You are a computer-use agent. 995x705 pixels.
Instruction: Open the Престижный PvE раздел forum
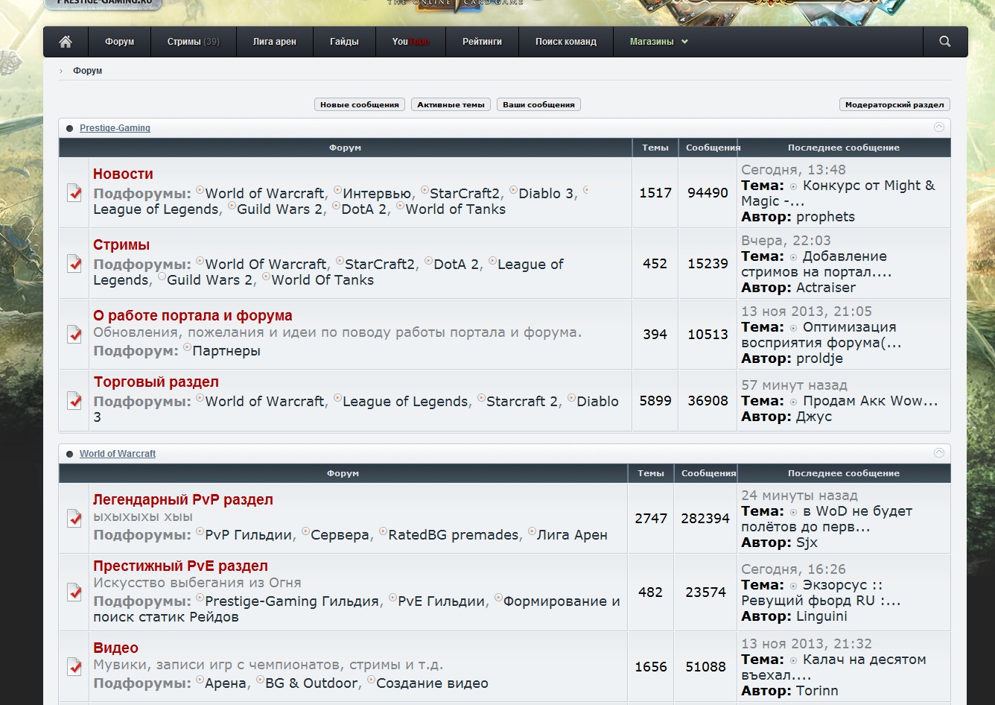coord(180,566)
